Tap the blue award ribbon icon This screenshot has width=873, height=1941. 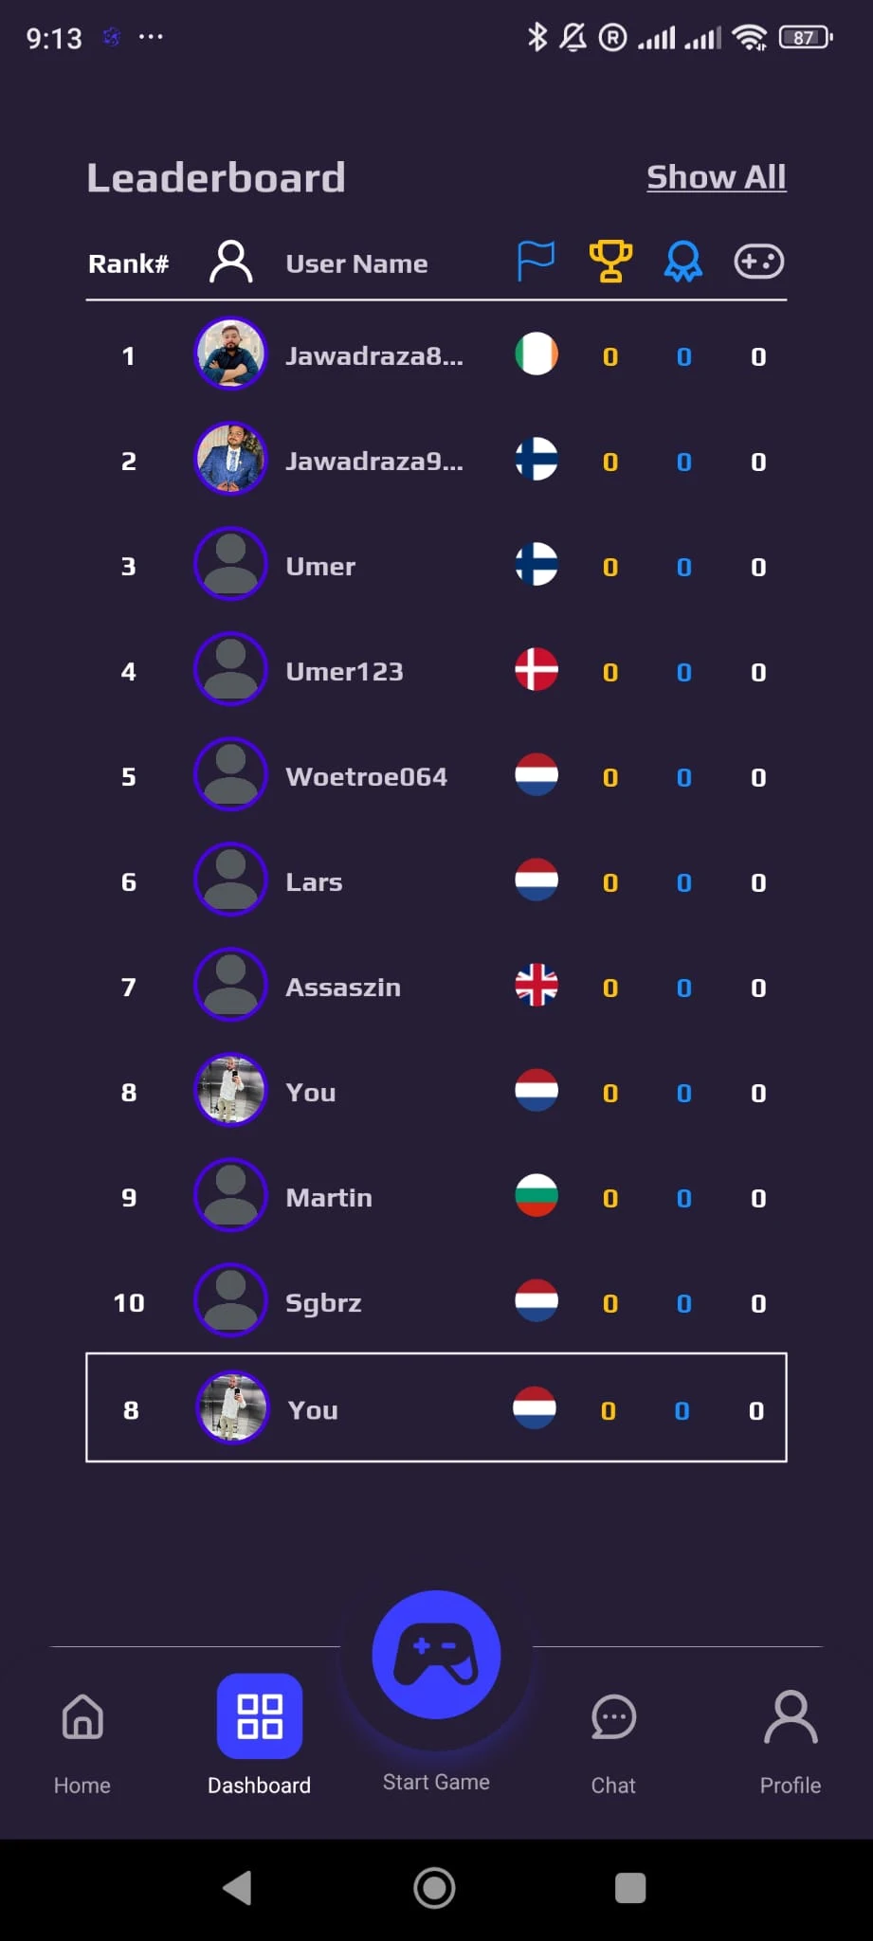click(x=683, y=262)
